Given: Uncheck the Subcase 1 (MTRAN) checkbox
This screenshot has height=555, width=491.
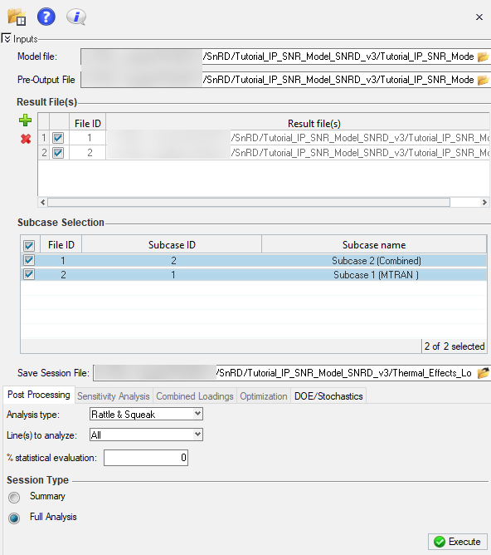Looking at the screenshot, I should pyautogui.click(x=29, y=274).
